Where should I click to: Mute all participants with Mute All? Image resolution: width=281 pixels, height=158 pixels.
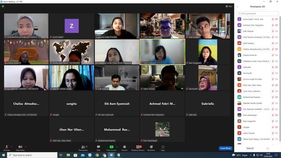tap(250, 148)
